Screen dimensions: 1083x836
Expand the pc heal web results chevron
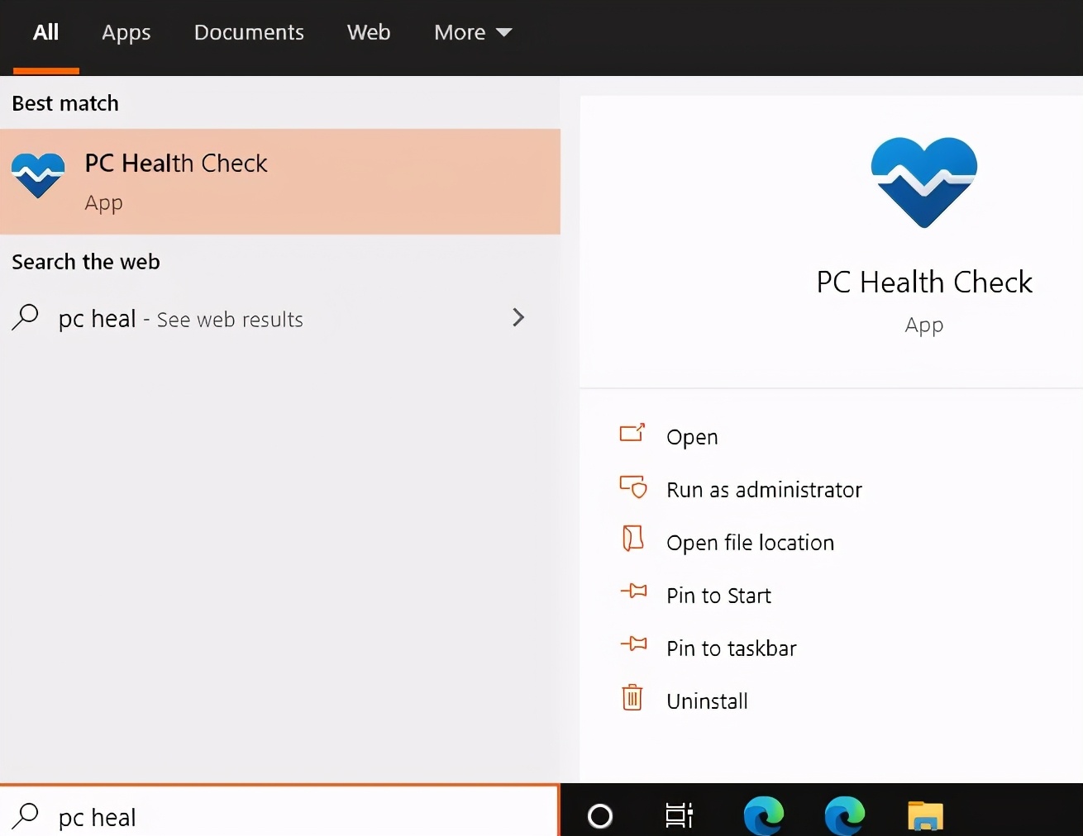click(518, 318)
